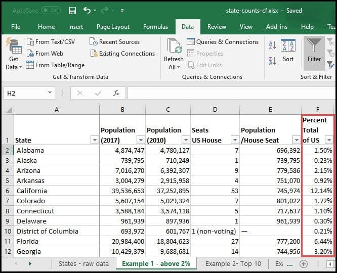Click cell with 1 (non-voting)

pyautogui.click(x=215, y=231)
